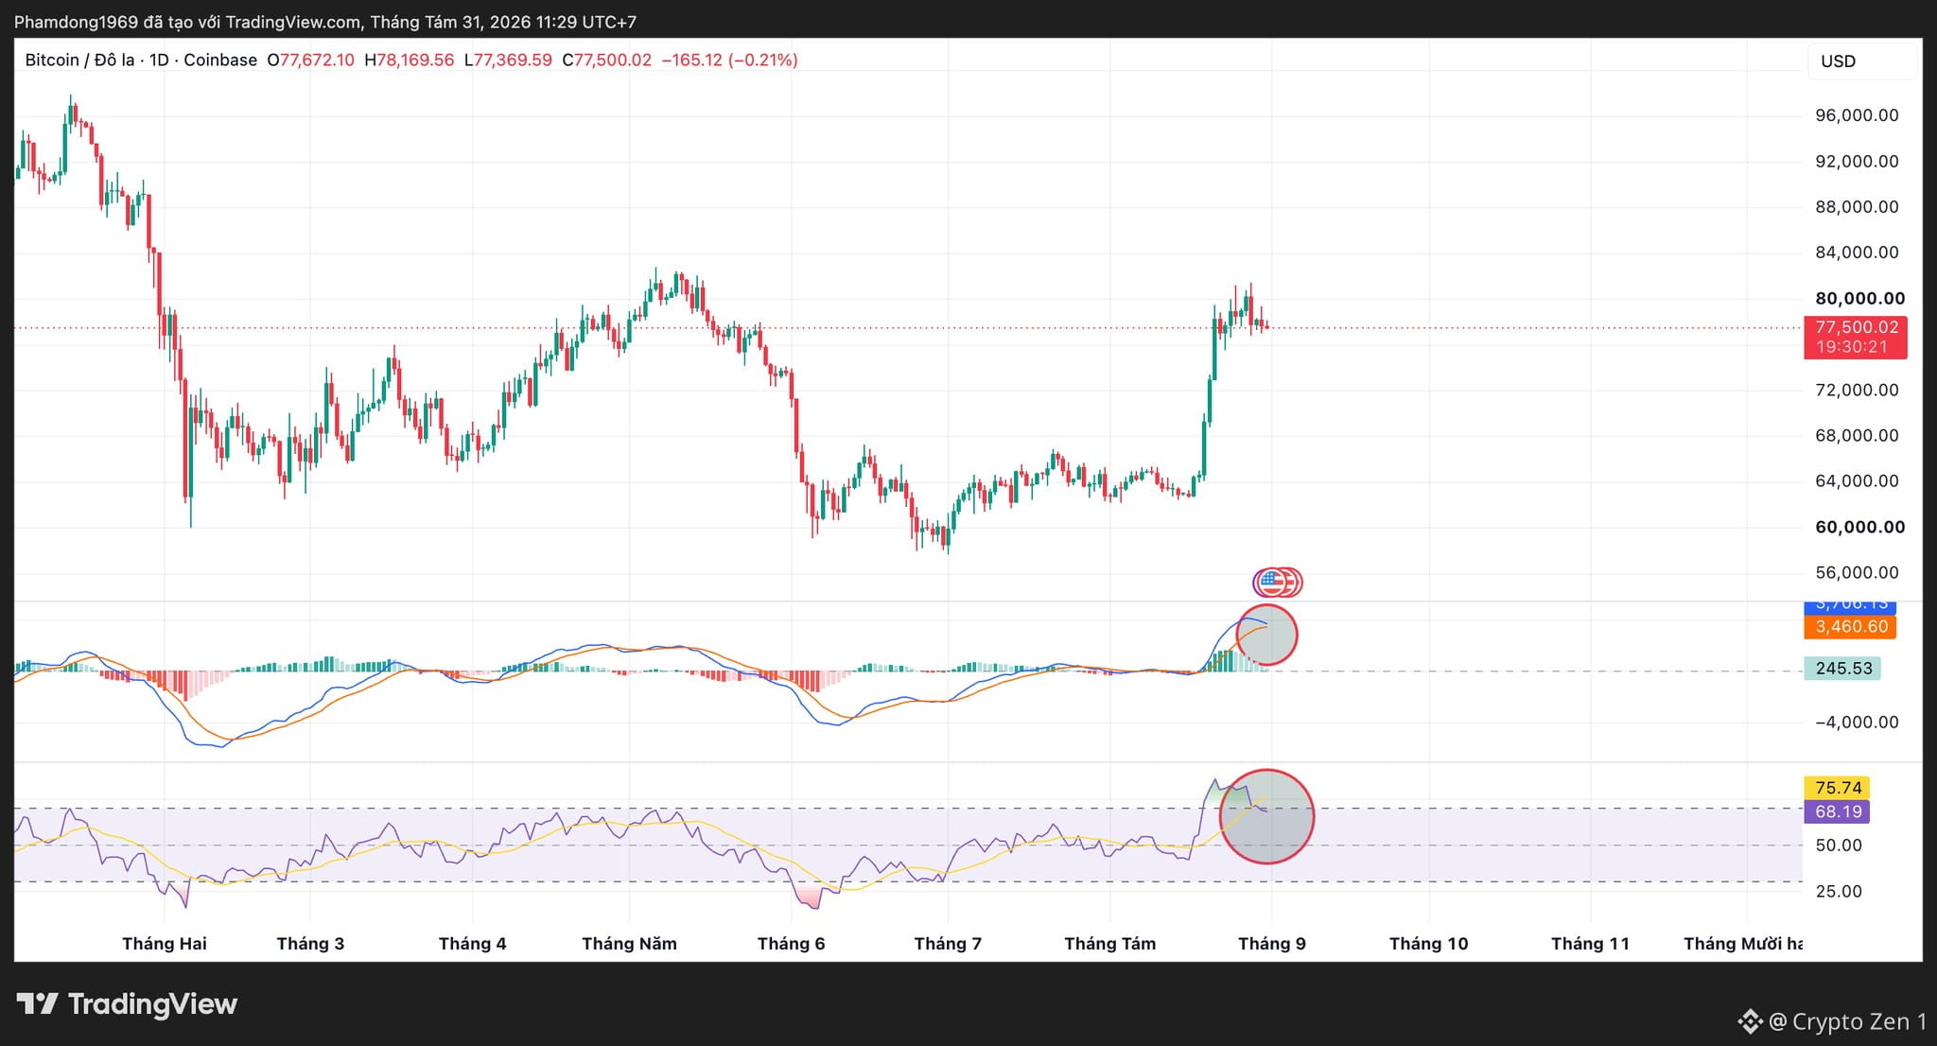Click the 84,000.00 price axis label
The image size is (1937, 1046).
1857,252
